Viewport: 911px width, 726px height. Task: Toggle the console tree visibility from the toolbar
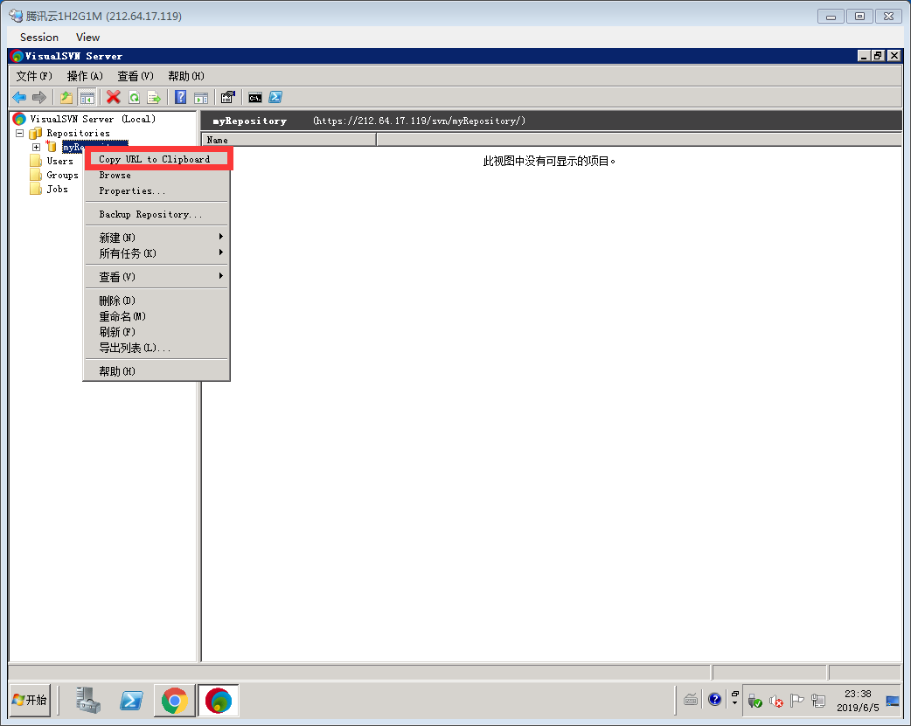(x=87, y=97)
